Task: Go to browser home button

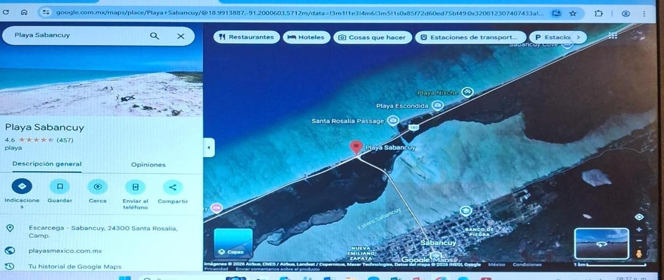Action: pyautogui.click(x=24, y=13)
